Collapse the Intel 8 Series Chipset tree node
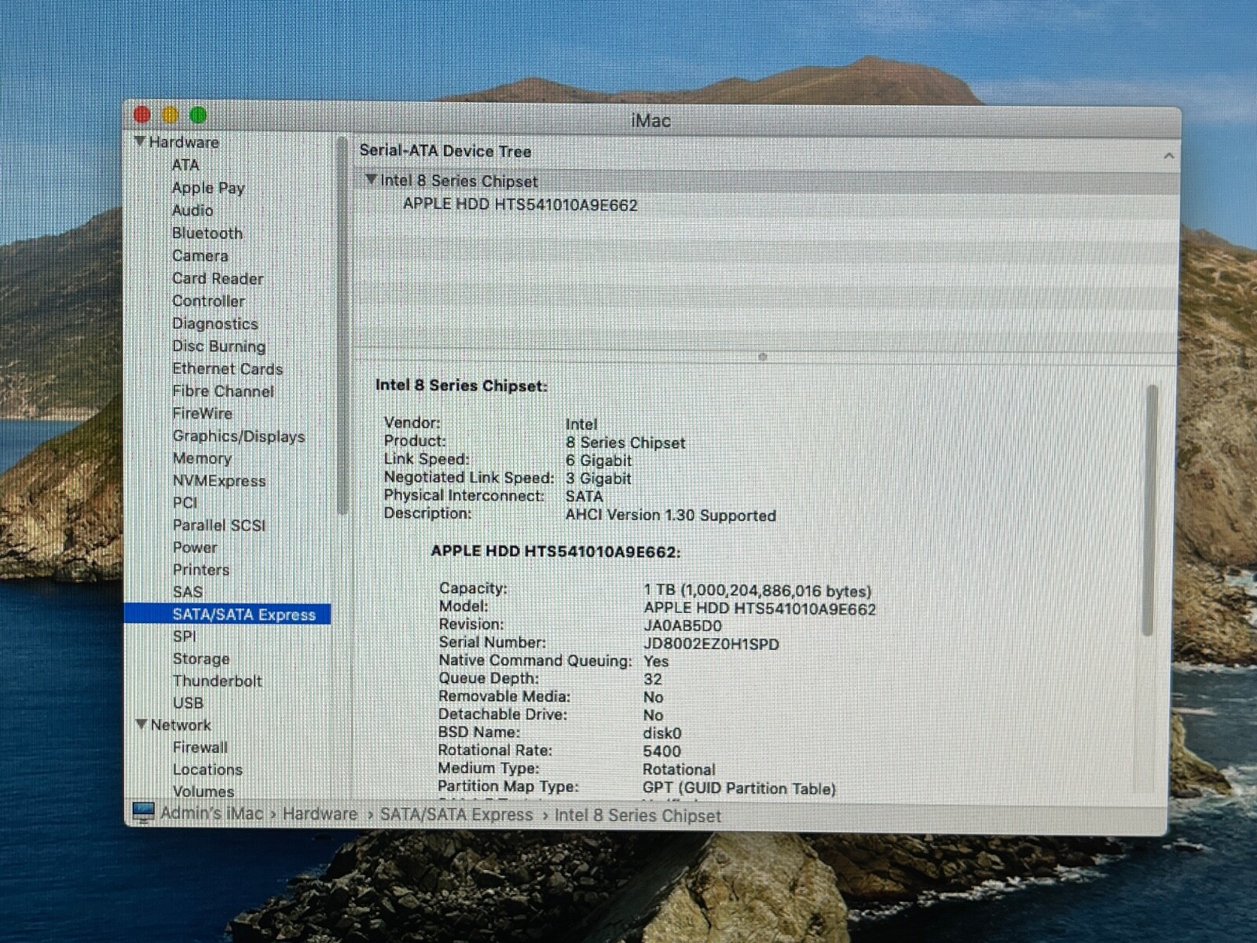1257x943 pixels. pos(371,180)
